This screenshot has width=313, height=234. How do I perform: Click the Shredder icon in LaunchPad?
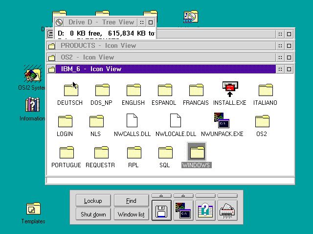227,211
